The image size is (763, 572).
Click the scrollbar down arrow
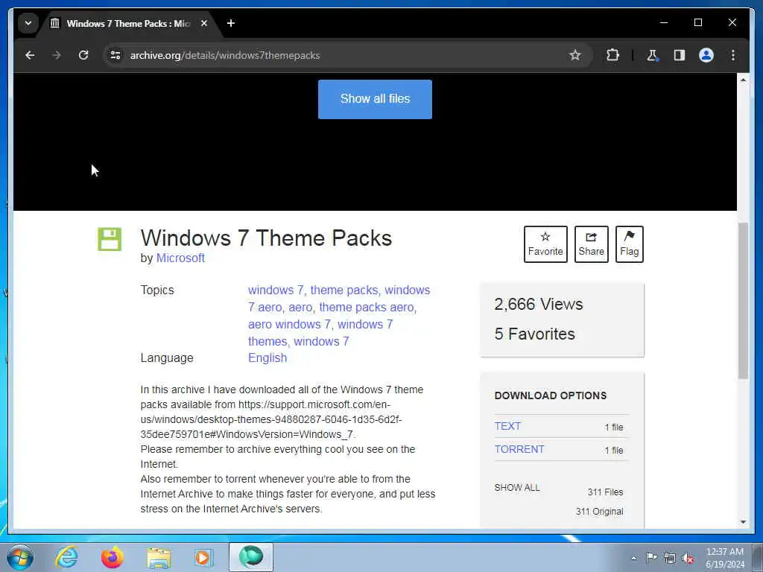pyautogui.click(x=743, y=522)
